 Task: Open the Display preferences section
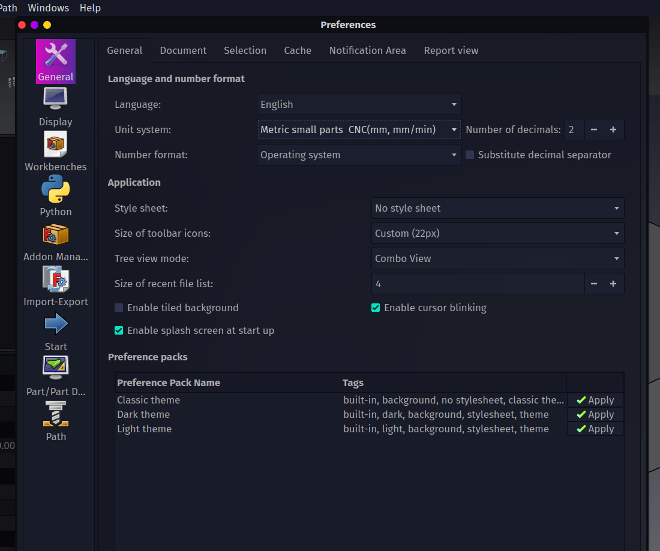[55, 106]
